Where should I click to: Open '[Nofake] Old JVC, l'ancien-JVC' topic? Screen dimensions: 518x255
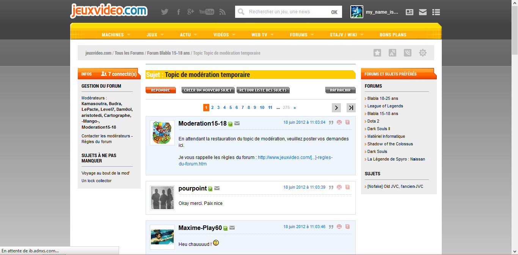[395, 186]
